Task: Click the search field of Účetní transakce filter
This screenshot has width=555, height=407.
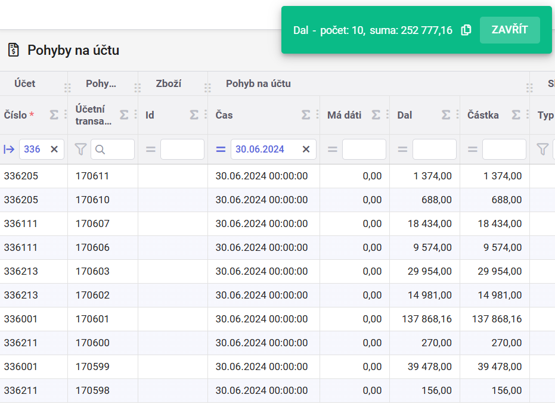Action: coord(113,150)
